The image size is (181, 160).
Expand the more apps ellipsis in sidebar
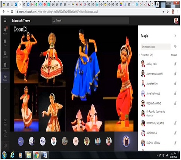pyautogui.click(x=5, y=89)
